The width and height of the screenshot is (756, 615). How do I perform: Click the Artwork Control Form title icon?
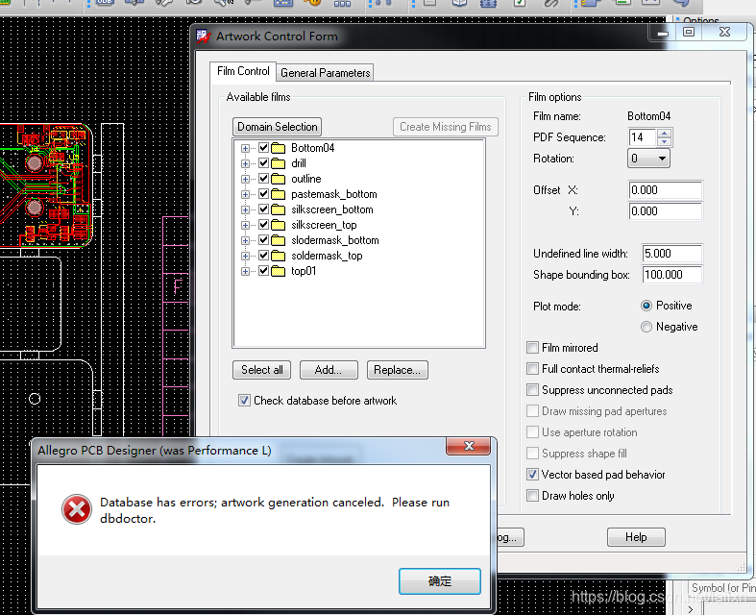(203, 37)
